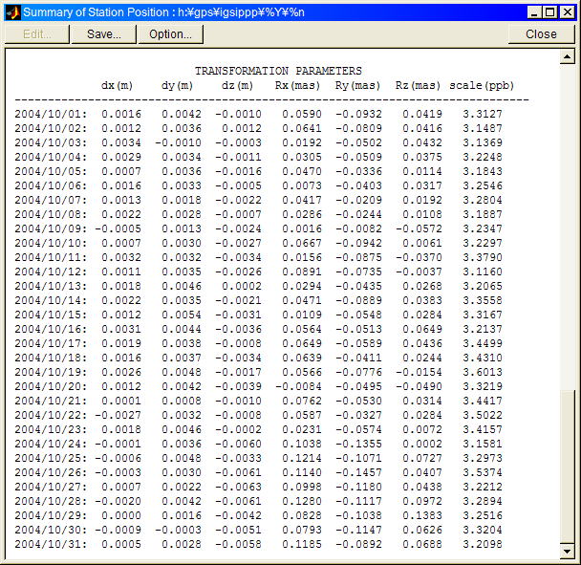Click the vertical scrollbar thumb

click(x=568, y=466)
